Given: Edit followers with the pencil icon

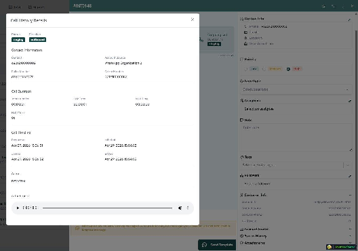Looking at the screenshot, I should pos(350,176).
